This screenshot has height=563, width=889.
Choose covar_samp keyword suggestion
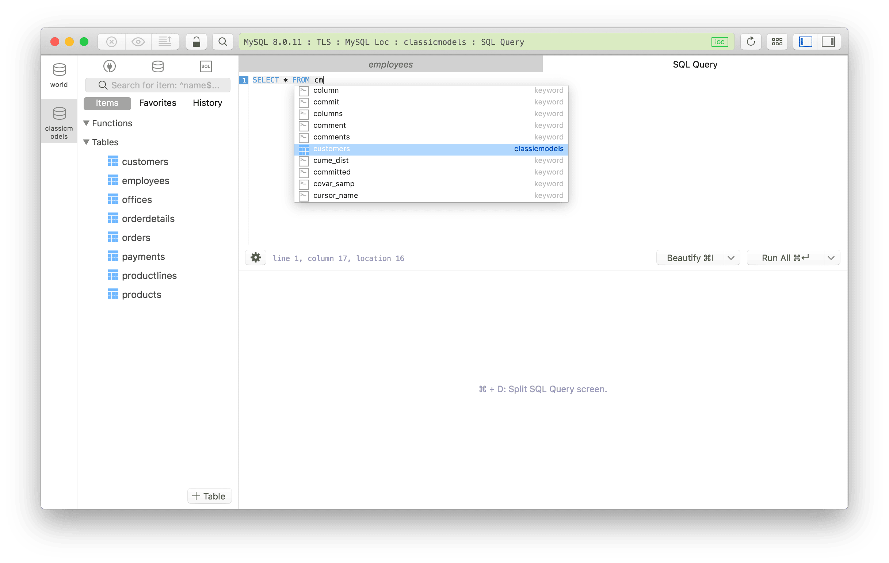pos(431,184)
